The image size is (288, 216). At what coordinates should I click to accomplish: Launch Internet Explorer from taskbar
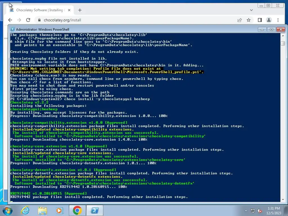pyautogui.click(x=25, y=210)
